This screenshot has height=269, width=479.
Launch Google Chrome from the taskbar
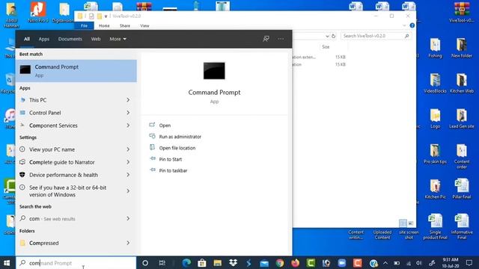[x=279, y=263]
